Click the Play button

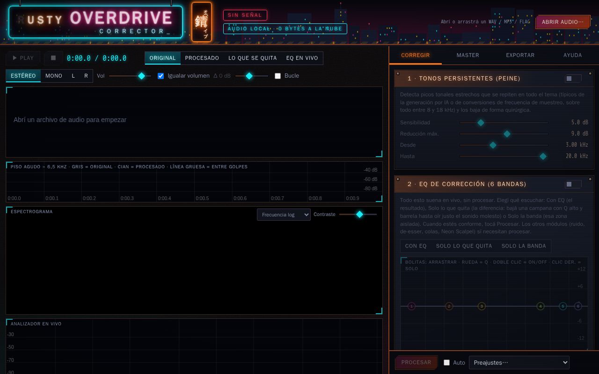tap(23, 58)
